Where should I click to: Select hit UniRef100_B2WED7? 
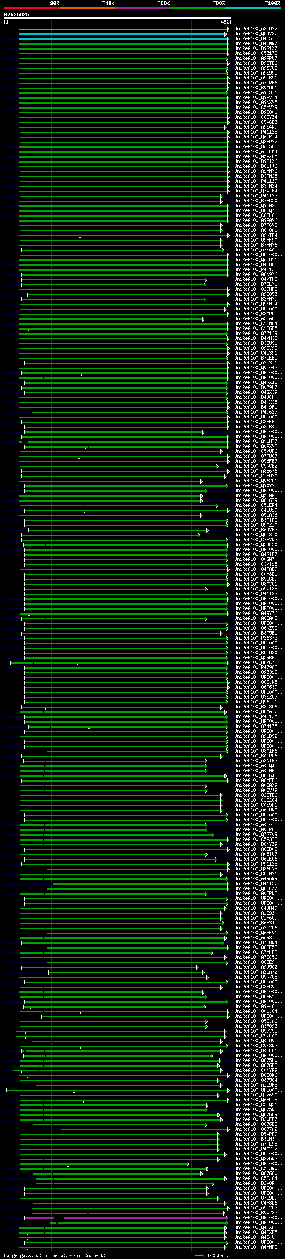pos(255,1119)
